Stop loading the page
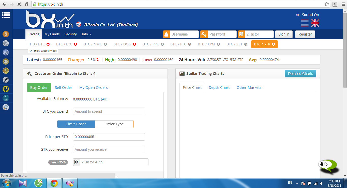 tap(19, 4)
